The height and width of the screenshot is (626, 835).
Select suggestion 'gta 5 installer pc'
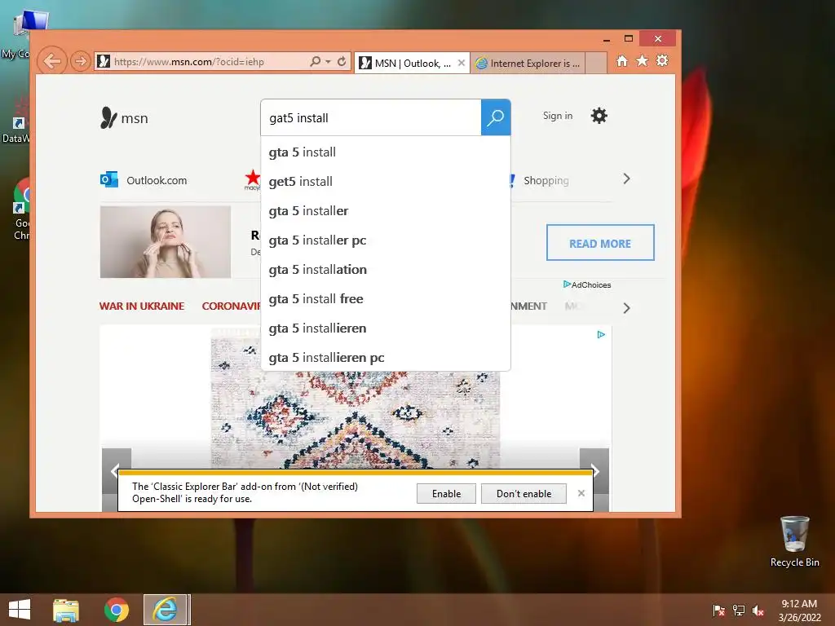tap(386, 240)
